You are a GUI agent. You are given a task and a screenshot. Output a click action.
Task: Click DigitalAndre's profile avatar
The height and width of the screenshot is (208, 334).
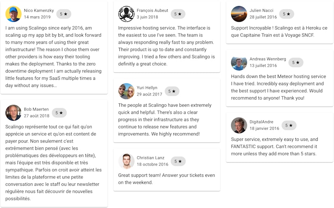pyautogui.click(x=239, y=125)
